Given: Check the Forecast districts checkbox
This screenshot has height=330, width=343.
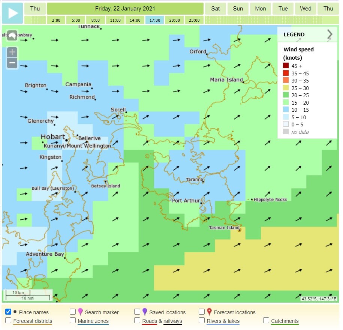Looking at the screenshot, I should tap(9, 321).
